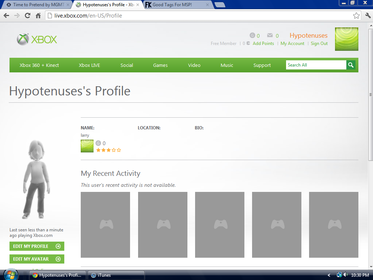The width and height of the screenshot is (373, 280).
Task: Click the Hypotenuses gamertag link
Action: click(309, 35)
